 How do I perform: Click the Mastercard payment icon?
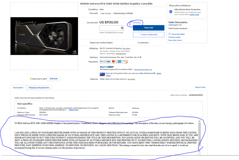pos(114,62)
